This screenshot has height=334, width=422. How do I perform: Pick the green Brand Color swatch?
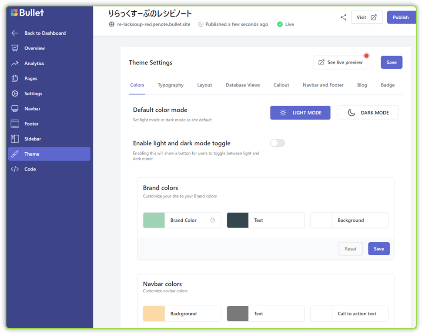(154, 220)
